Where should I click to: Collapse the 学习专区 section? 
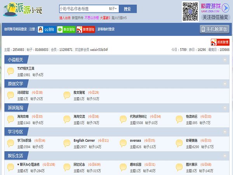[225, 131]
